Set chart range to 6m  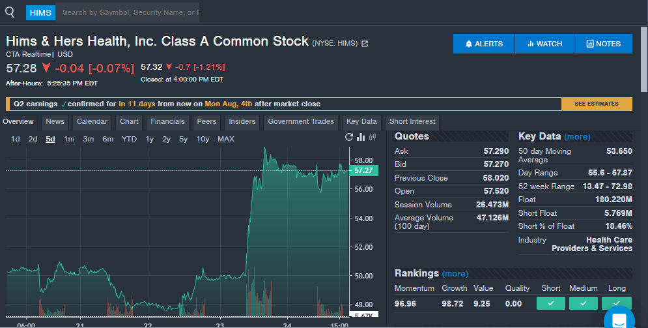(x=108, y=139)
